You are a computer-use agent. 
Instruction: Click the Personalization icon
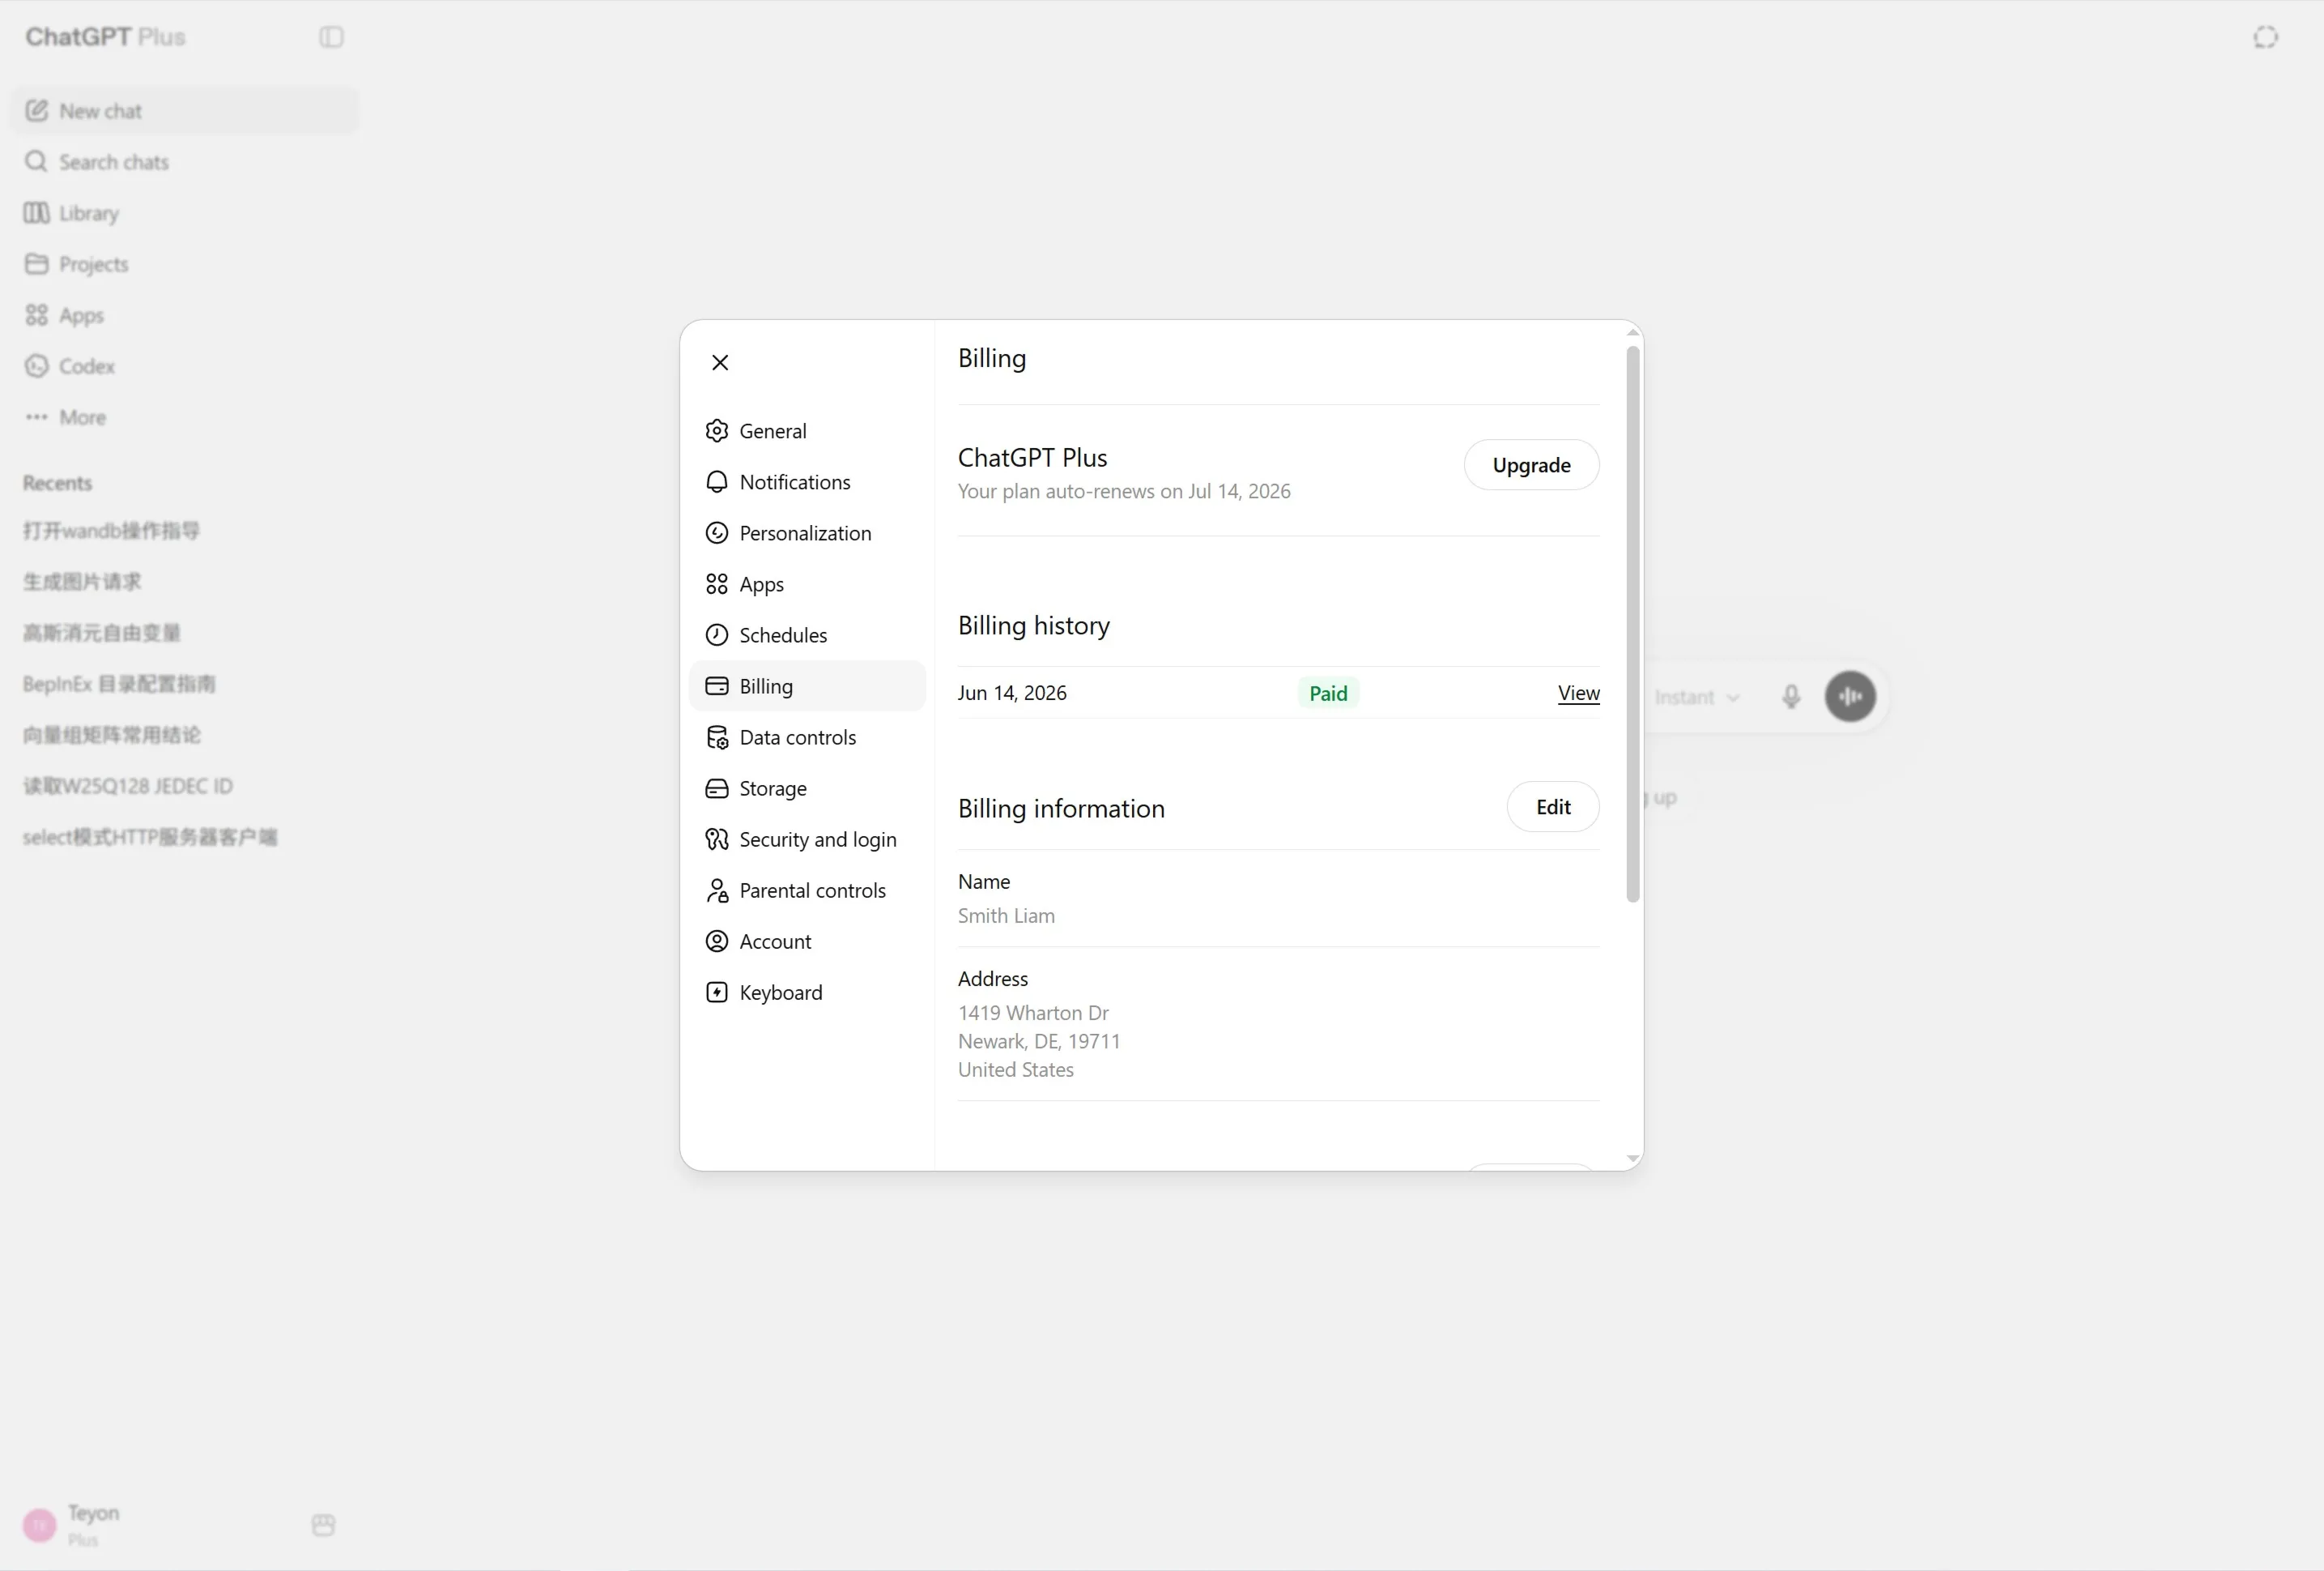(x=717, y=533)
